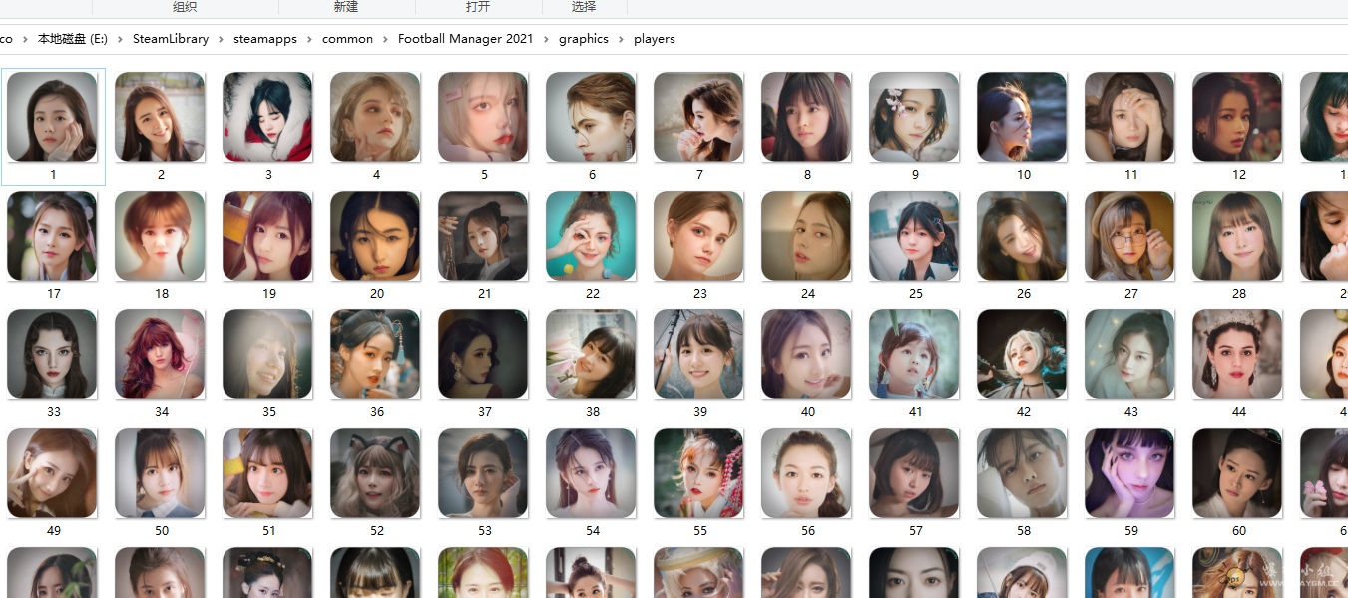Screen dimensions: 1348x598
Task: Open the 本地磁盘 (E:) breadcrumb segment
Action: click(72, 39)
